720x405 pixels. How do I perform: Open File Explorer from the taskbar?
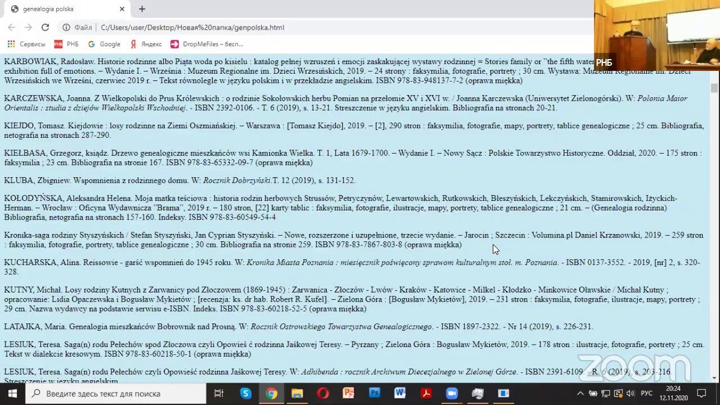(297, 393)
